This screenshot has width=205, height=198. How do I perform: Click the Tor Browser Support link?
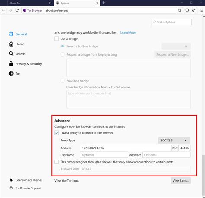click(28, 188)
